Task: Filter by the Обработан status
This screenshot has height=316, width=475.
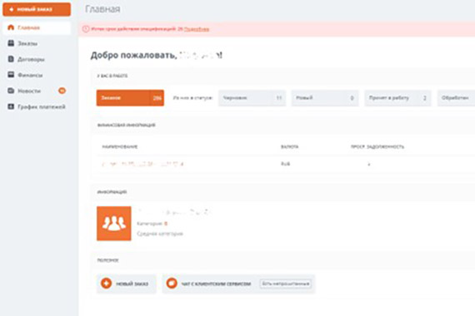Action: coord(456,98)
